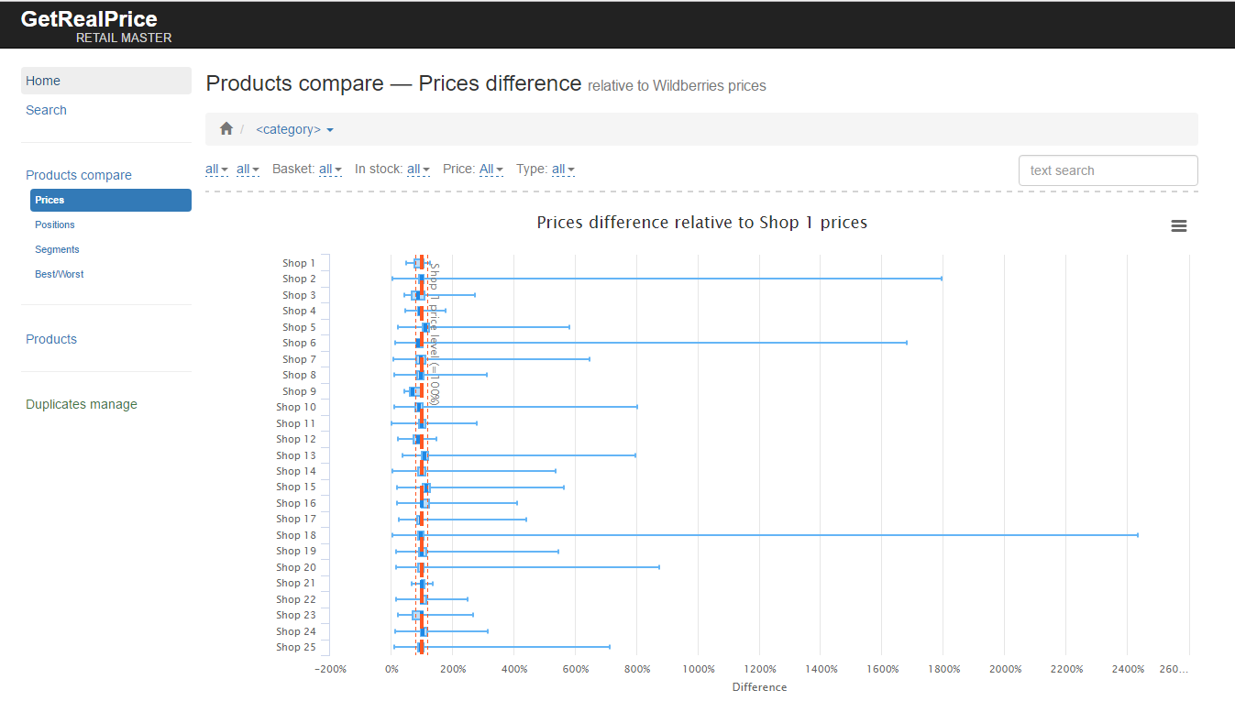Viewport: 1235px width, 712px height.
Task: Click the Shop 5 axis label
Action: pyautogui.click(x=299, y=327)
